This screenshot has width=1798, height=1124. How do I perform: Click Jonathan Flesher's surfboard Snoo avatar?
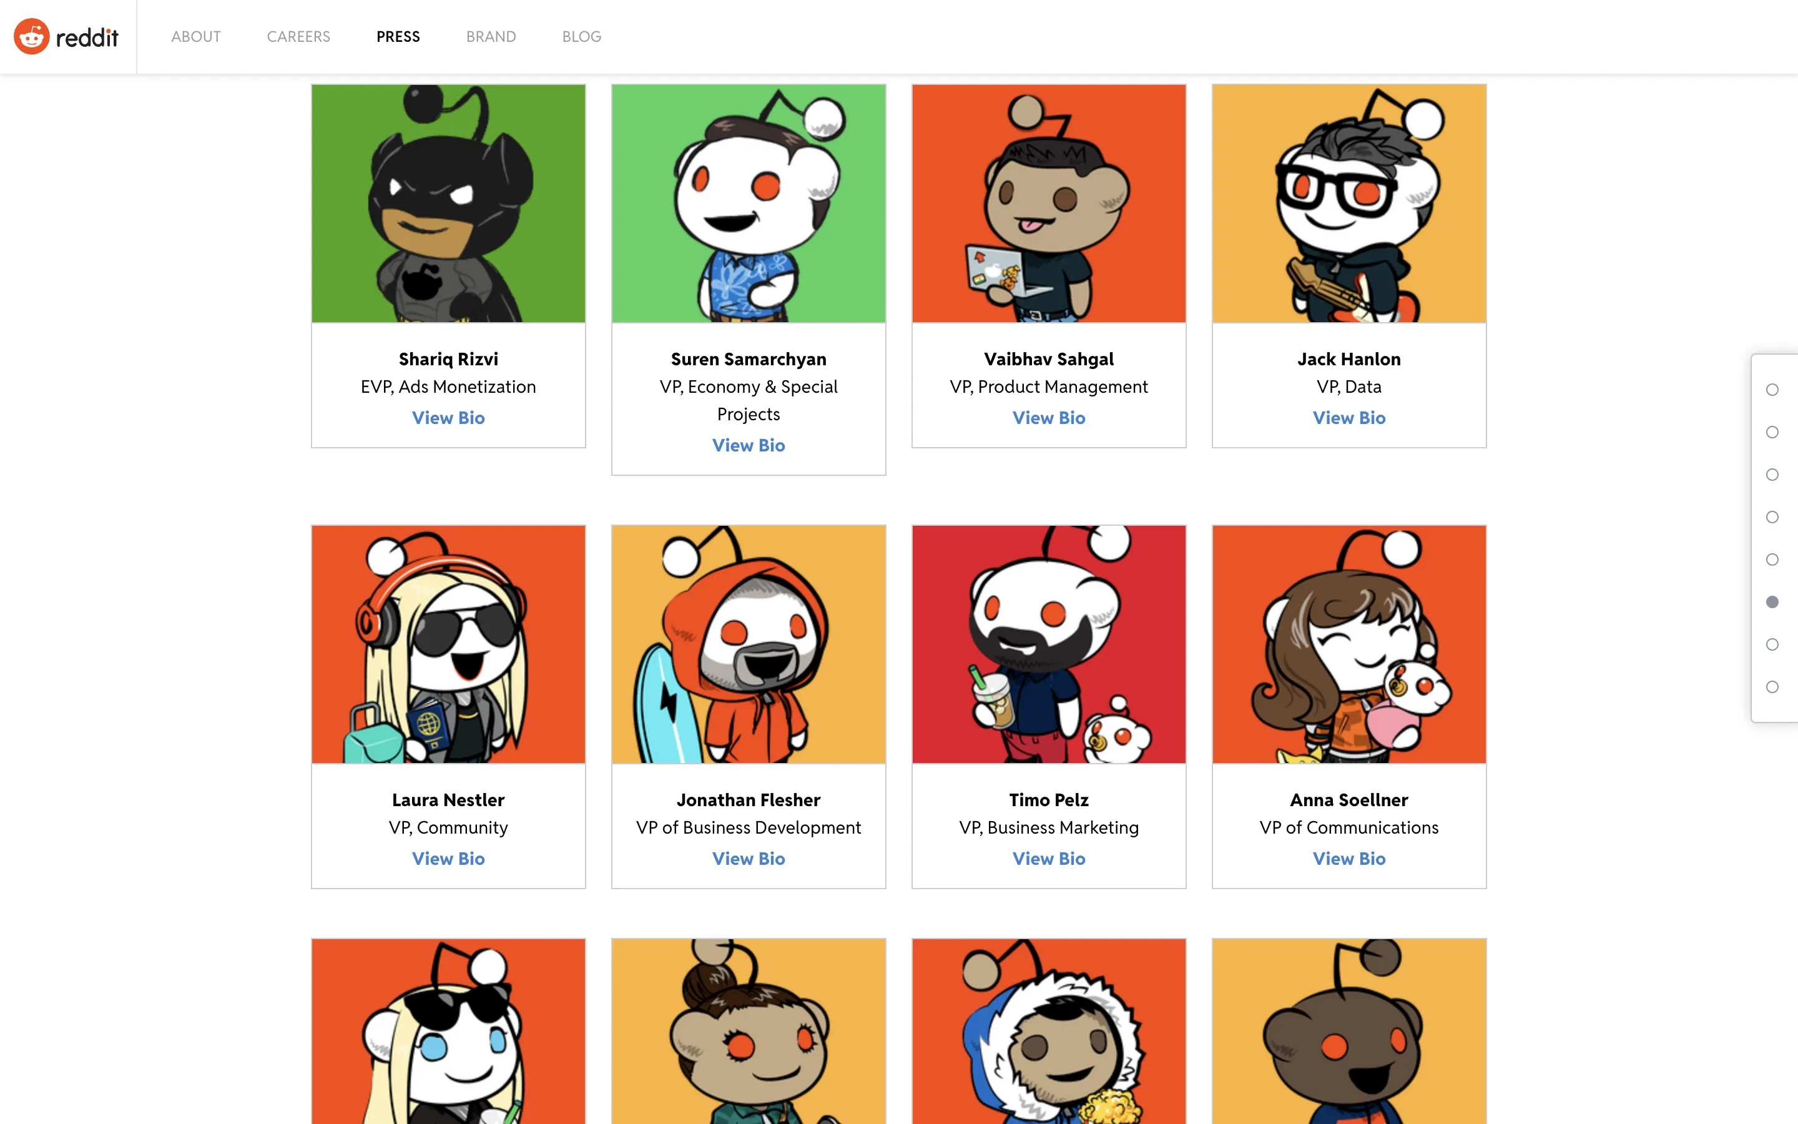coord(748,644)
